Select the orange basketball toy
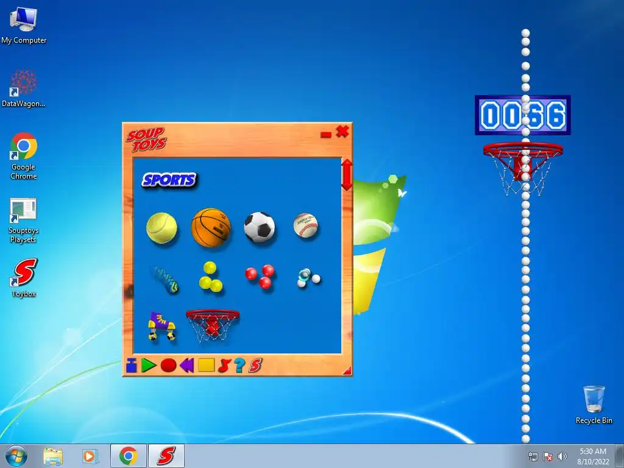 [211, 228]
